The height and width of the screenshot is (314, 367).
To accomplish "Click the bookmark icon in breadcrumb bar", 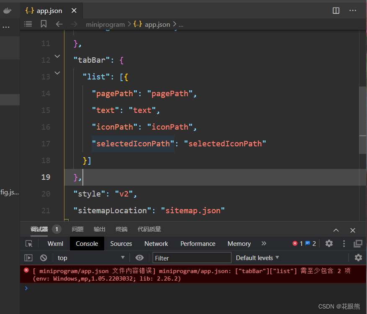I will coord(44,24).
